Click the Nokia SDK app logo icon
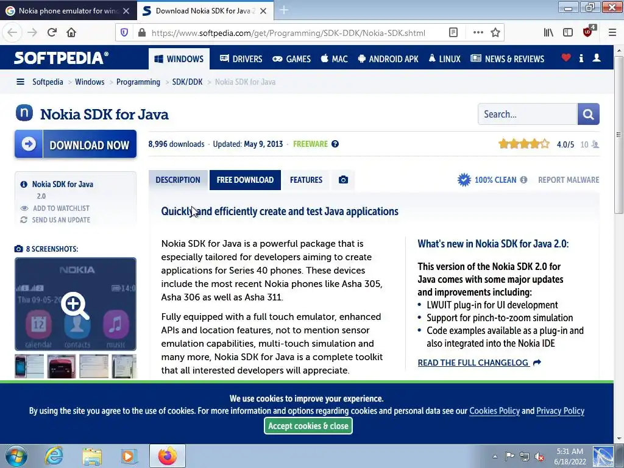The width and height of the screenshot is (624, 468). pyautogui.click(x=24, y=113)
